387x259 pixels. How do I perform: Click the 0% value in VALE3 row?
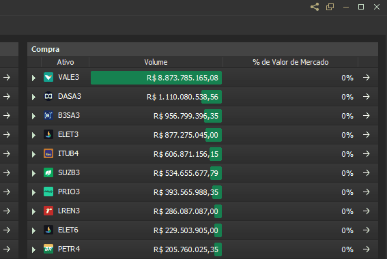(x=347, y=78)
